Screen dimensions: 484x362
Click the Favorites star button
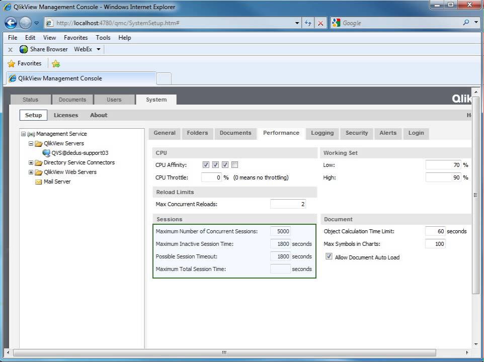(24, 63)
